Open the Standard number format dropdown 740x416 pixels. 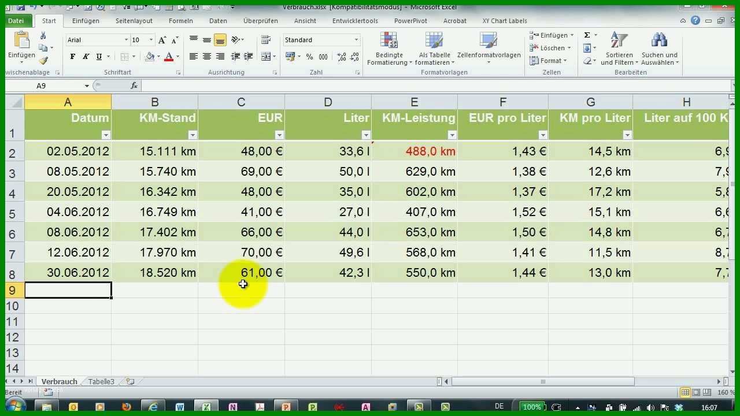(357, 40)
